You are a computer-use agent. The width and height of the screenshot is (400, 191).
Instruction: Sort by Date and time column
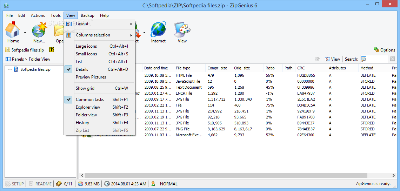tap(158, 68)
